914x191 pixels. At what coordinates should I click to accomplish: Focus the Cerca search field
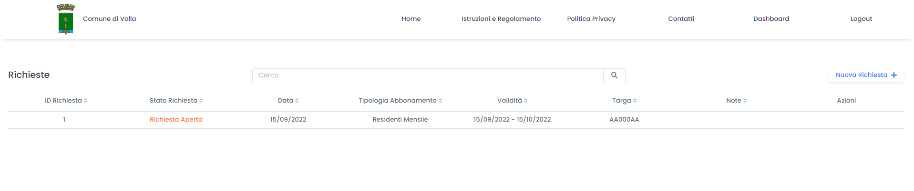[x=428, y=75]
